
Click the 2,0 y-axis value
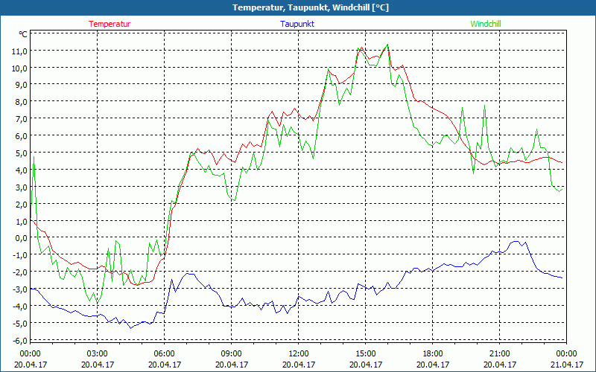coord(21,204)
